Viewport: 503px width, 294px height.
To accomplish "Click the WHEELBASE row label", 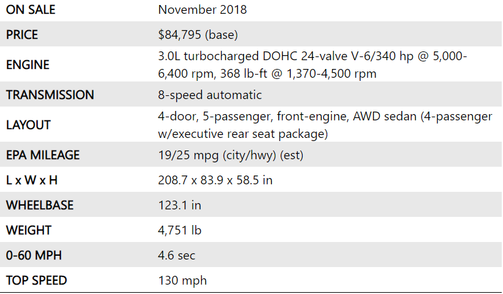I will click(x=40, y=206).
